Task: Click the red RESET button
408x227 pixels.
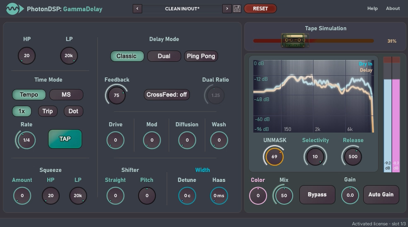Action: coord(260,9)
